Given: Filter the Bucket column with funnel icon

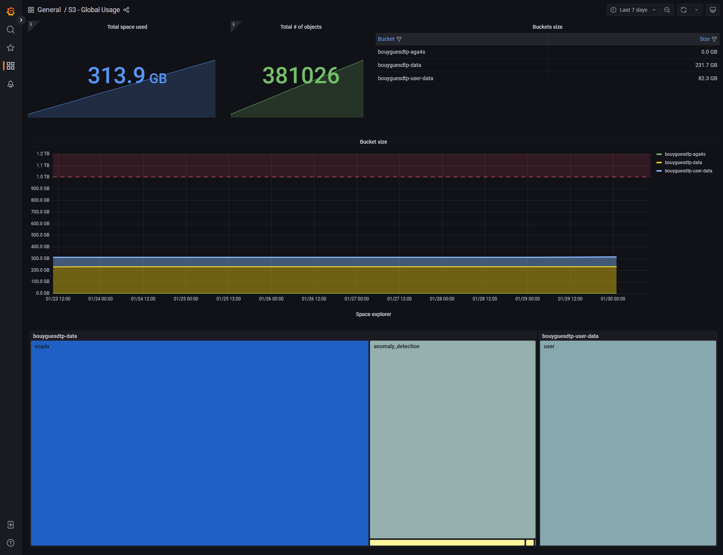Looking at the screenshot, I should (x=399, y=39).
